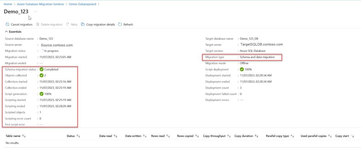
Task: Select the source database name Demo_123 value
Action: tap(46, 39)
